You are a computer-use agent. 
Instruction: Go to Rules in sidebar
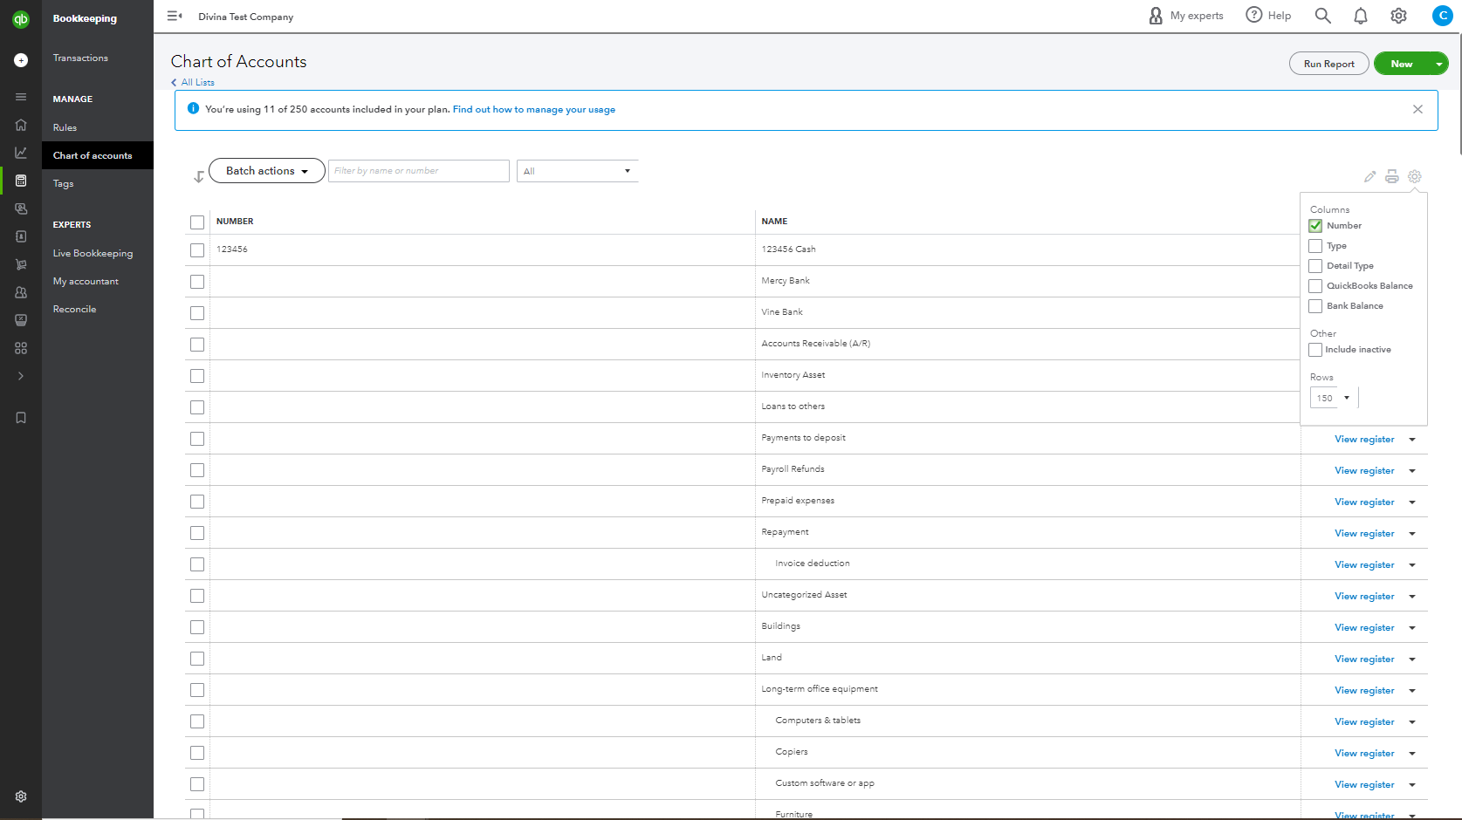[65, 127]
